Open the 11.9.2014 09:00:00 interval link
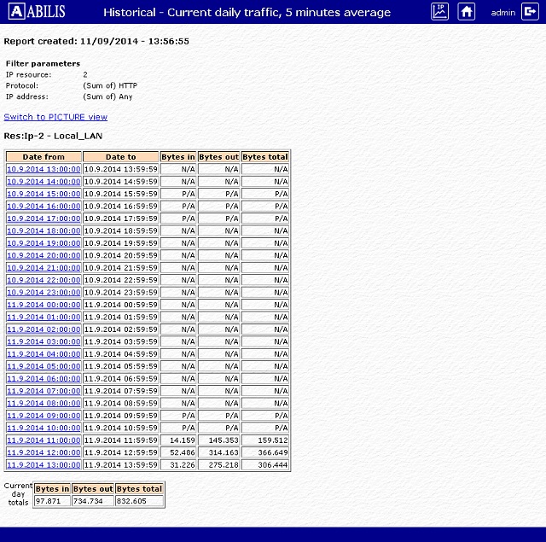 (x=44, y=416)
